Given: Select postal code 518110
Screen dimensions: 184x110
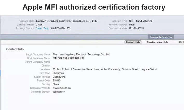Looking at the screenshot, I should click(56, 80).
